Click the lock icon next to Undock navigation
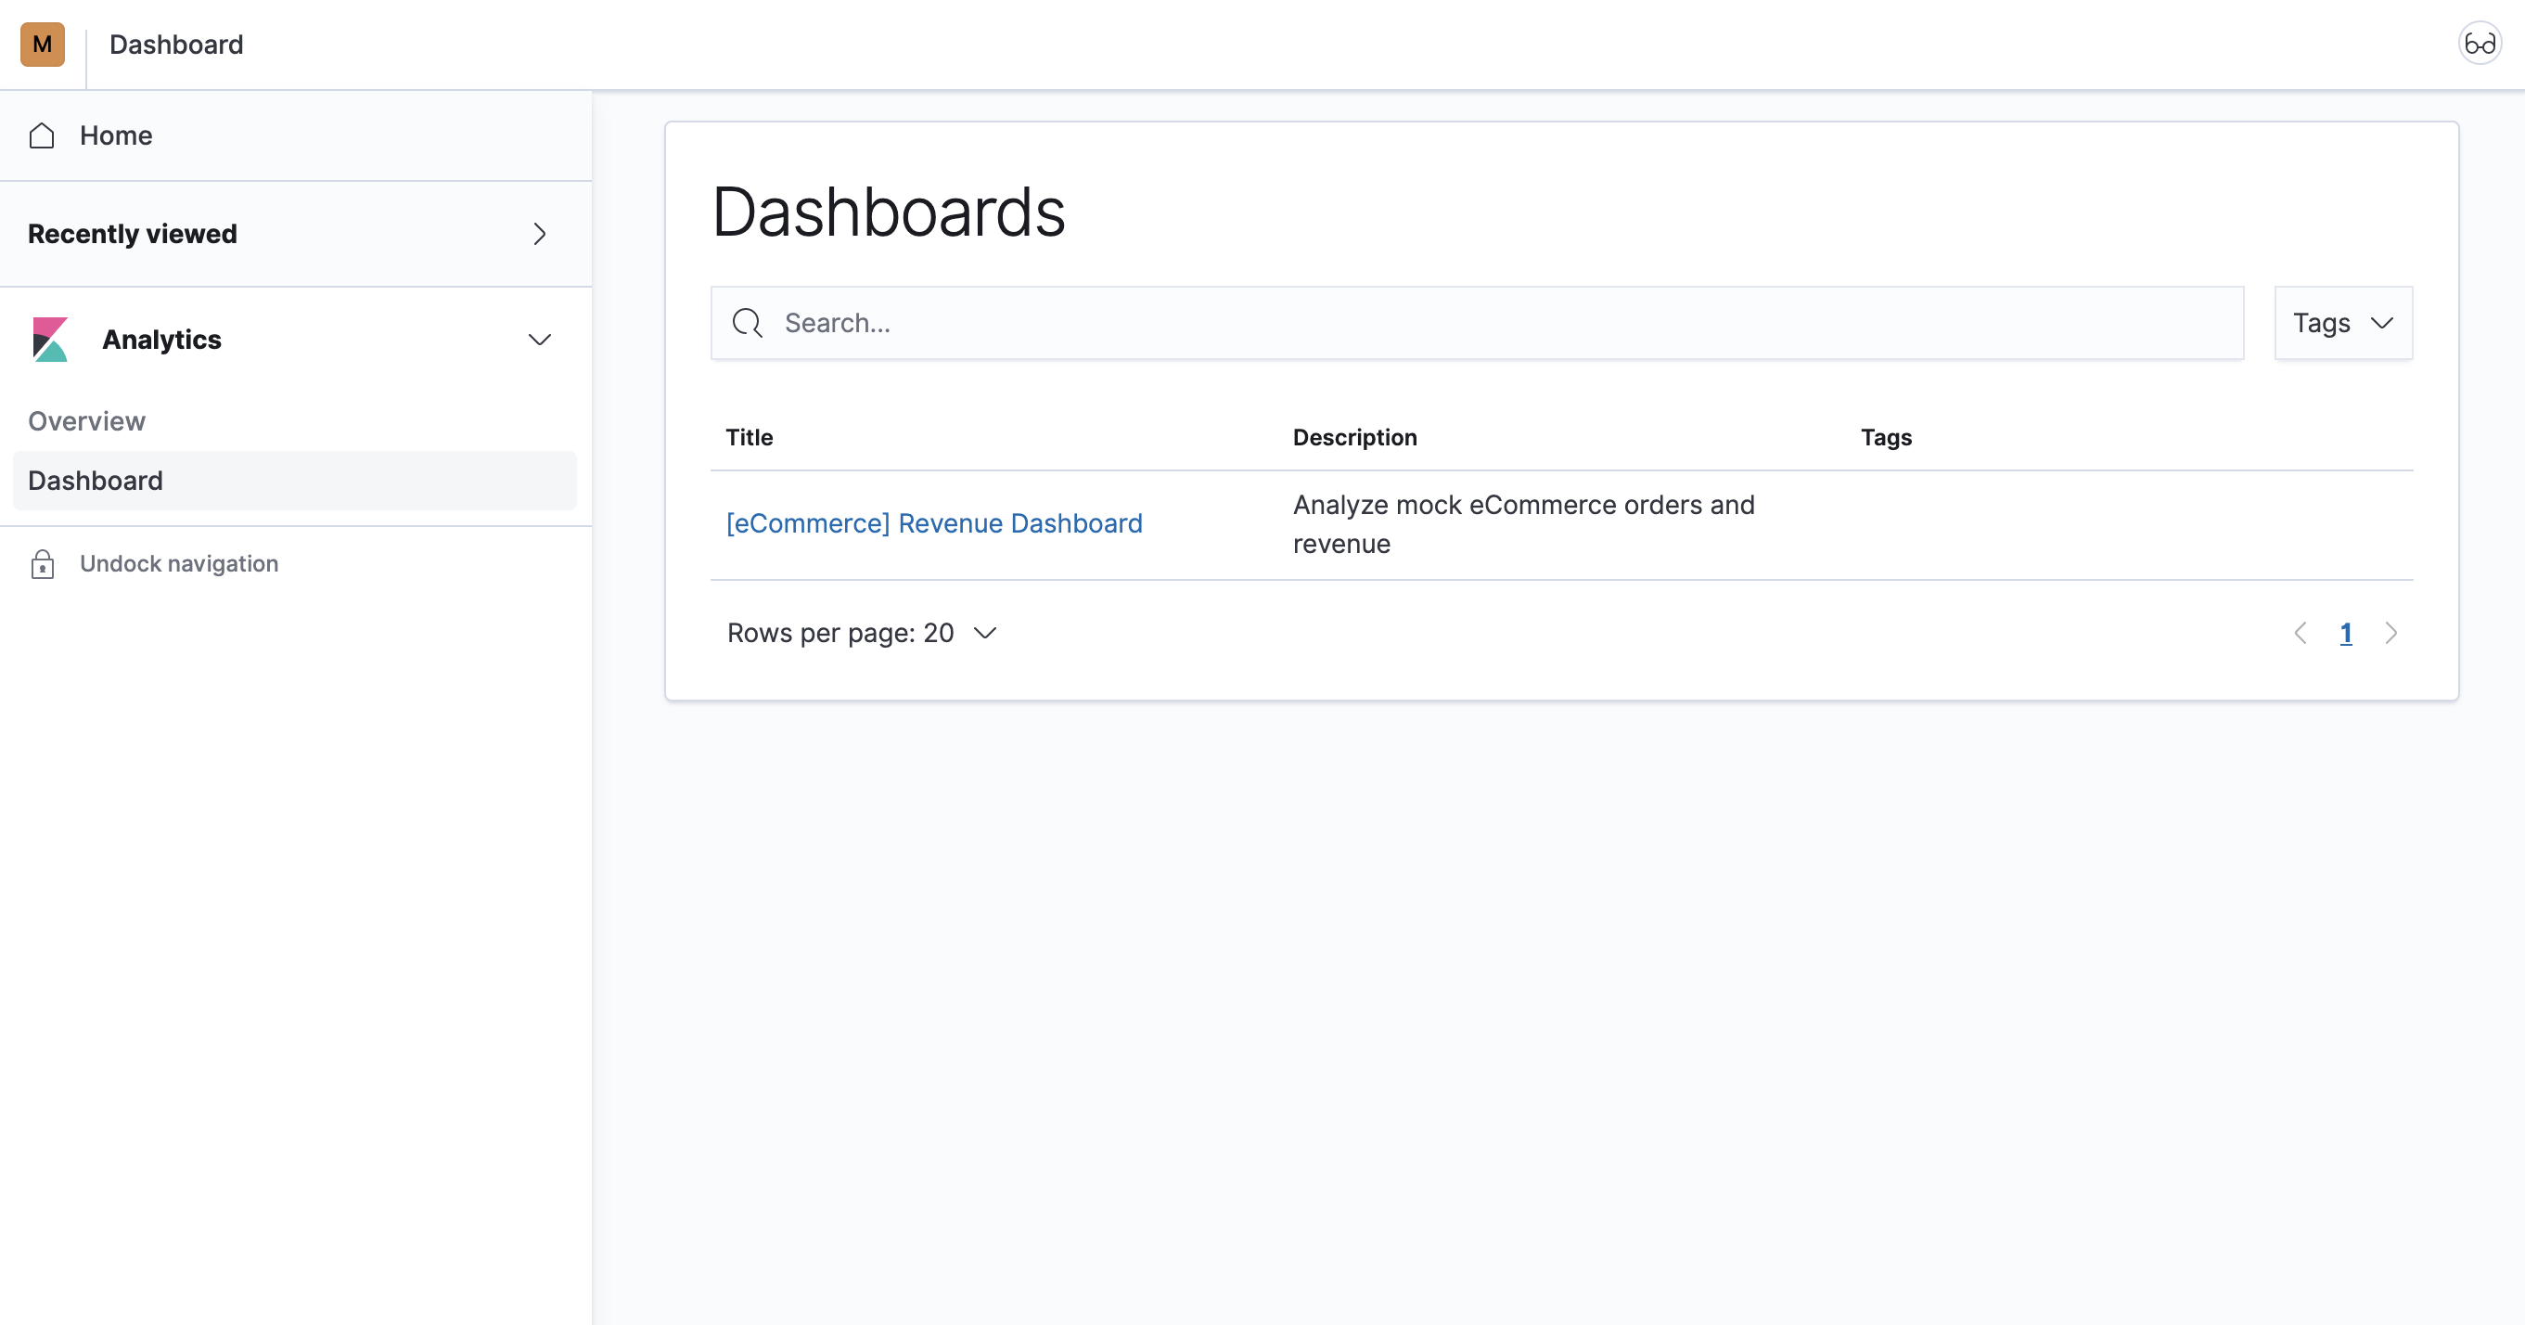 click(x=42, y=563)
